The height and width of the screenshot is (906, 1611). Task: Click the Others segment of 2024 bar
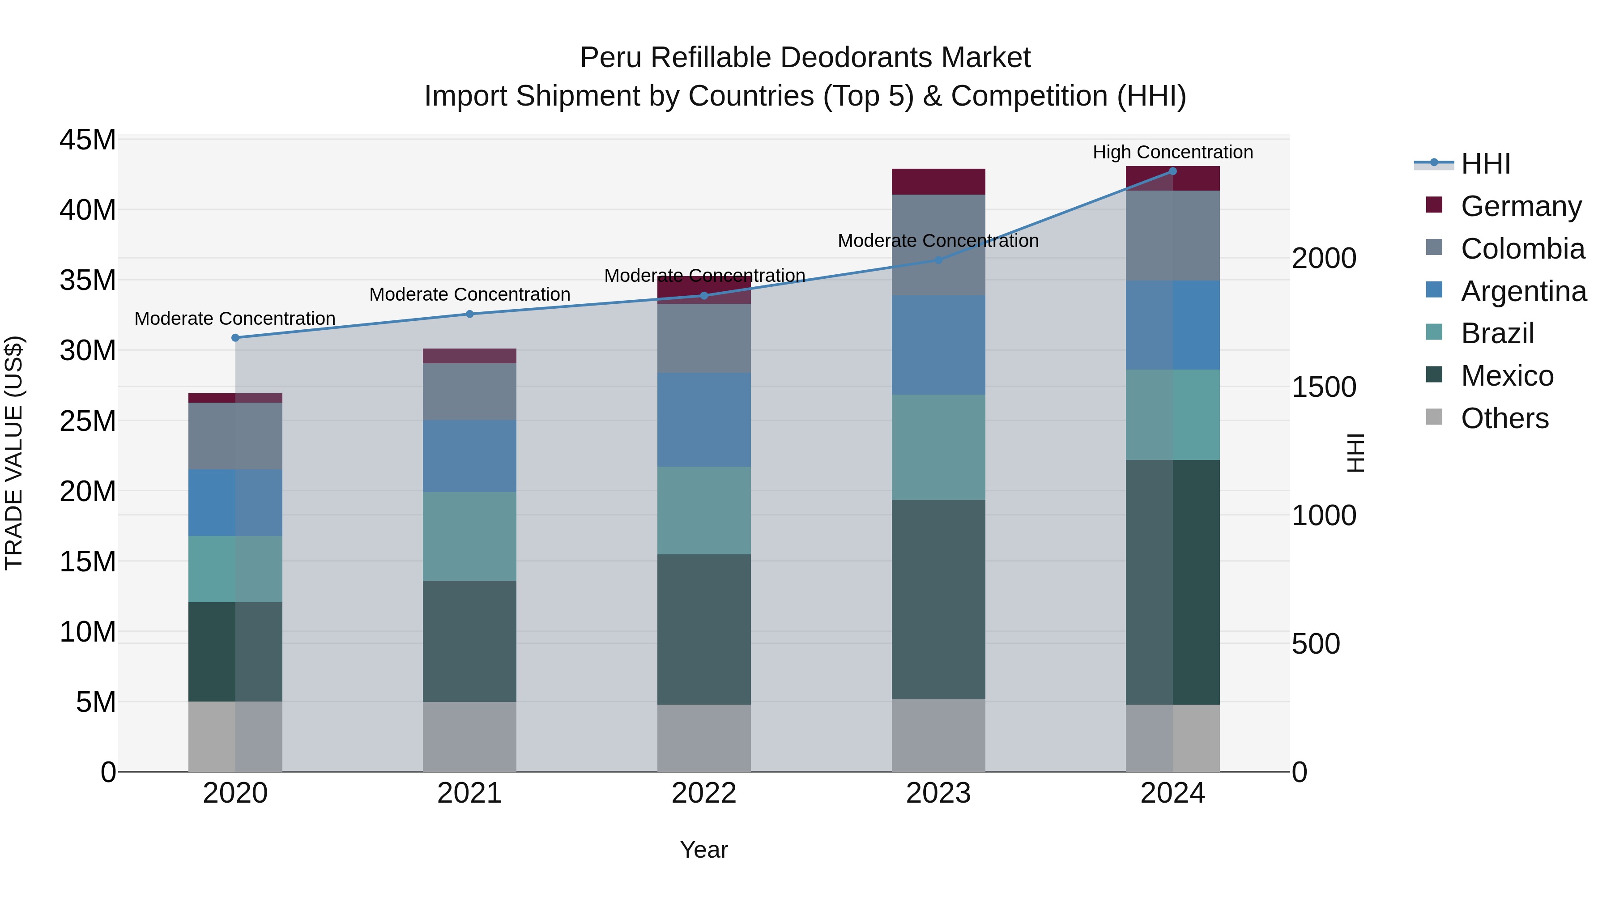click(1172, 738)
